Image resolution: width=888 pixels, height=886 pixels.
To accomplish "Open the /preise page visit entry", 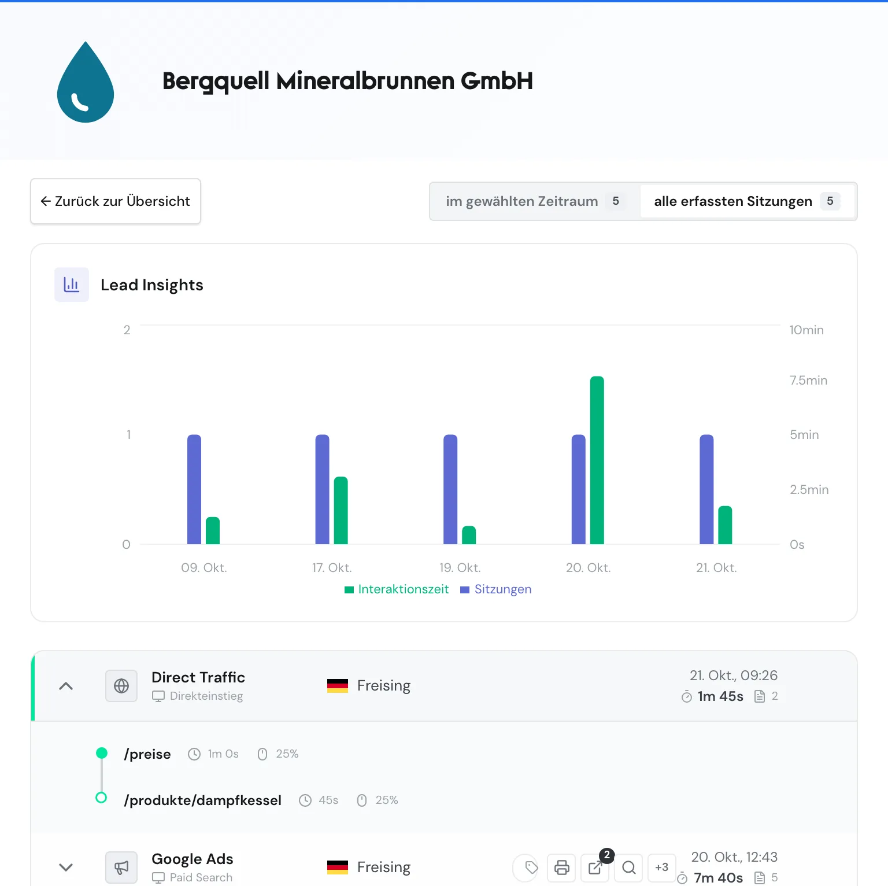I will [147, 754].
